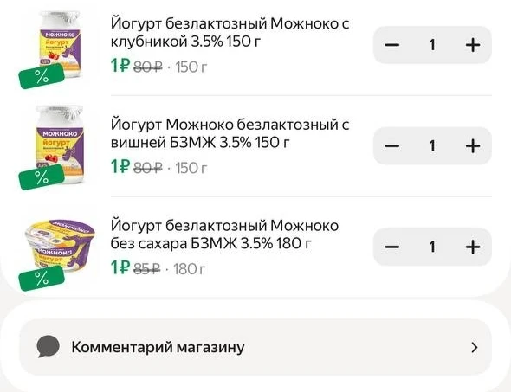Open the cherry yogurt product image
This screenshot has height=392, width=511.
(x=60, y=145)
